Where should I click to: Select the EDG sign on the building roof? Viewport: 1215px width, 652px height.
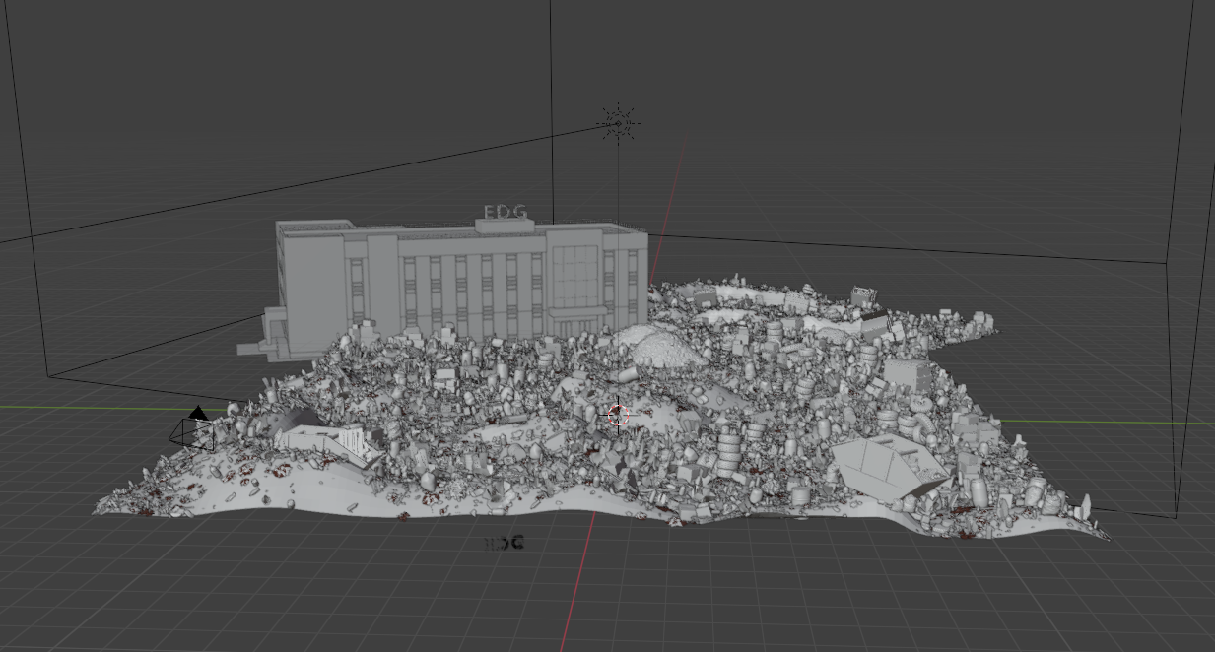coord(506,212)
